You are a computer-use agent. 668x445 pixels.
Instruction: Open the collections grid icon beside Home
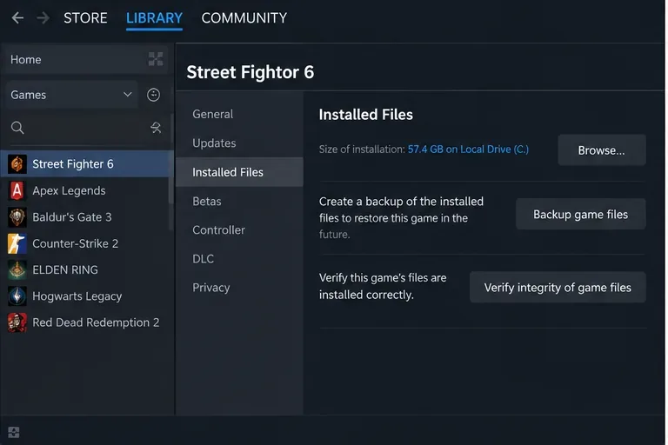[156, 59]
